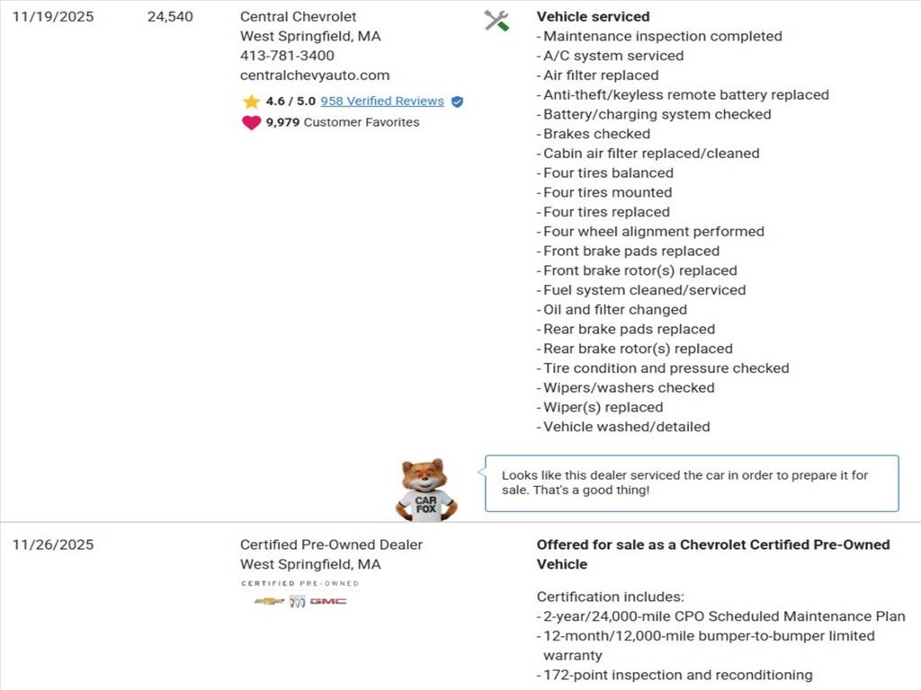Click the 172-point inspection and reconditioning line
Image resolution: width=921 pixels, height=690 pixels.
[677, 675]
